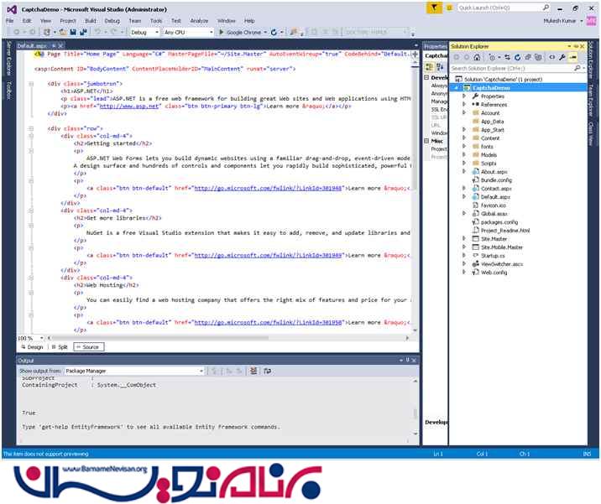Click Sync with Active Document icon in Solution Explorer
Image resolution: width=601 pixels, height=504 pixels.
pos(507,58)
